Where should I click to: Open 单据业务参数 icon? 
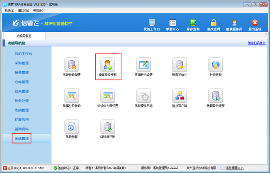[x=72, y=96]
